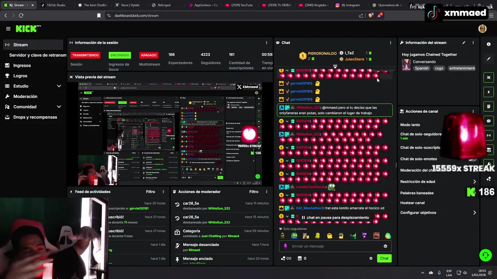Open the hamburger menu beside the Kick logo

[8, 29]
